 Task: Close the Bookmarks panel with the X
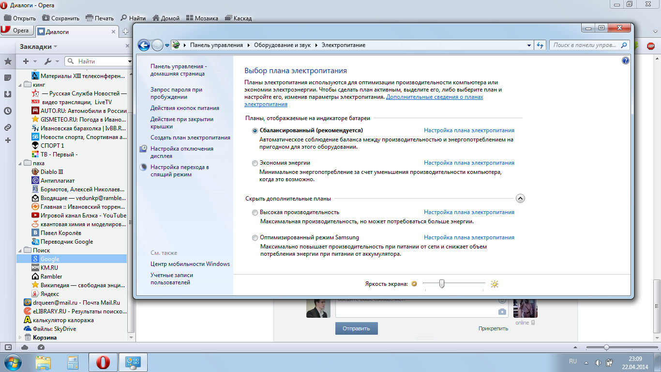[128, 46]
